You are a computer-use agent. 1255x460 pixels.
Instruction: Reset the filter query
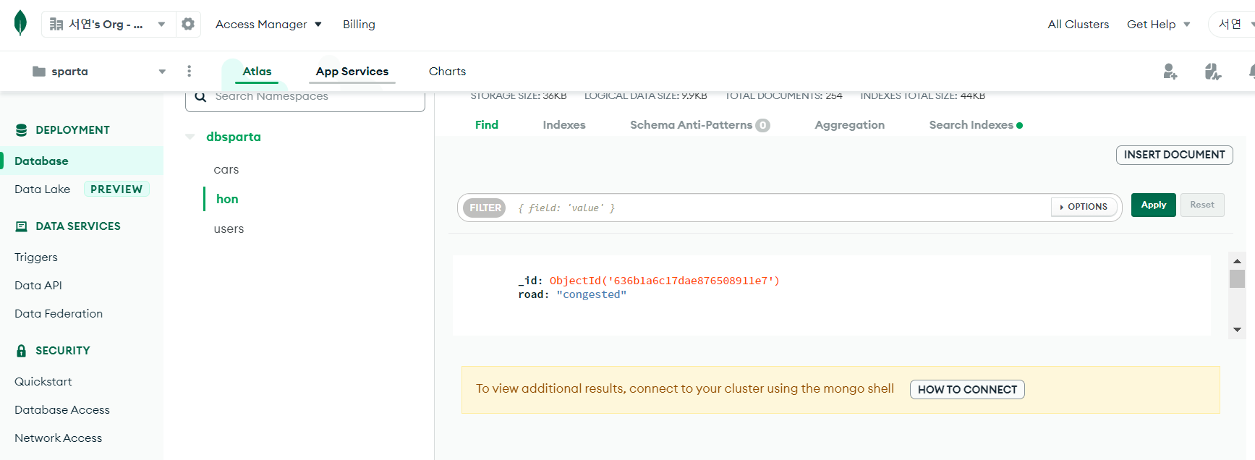[1202, 205]
